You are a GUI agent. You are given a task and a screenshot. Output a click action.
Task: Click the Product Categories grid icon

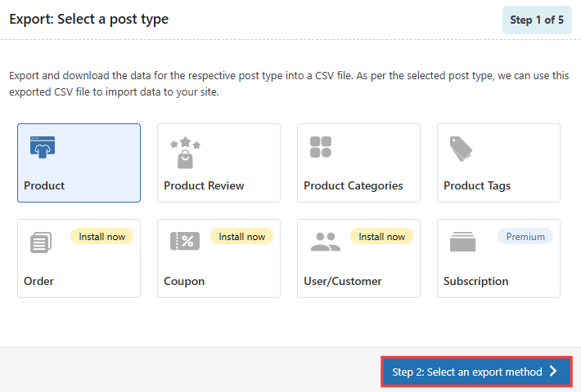coord(321,148)
